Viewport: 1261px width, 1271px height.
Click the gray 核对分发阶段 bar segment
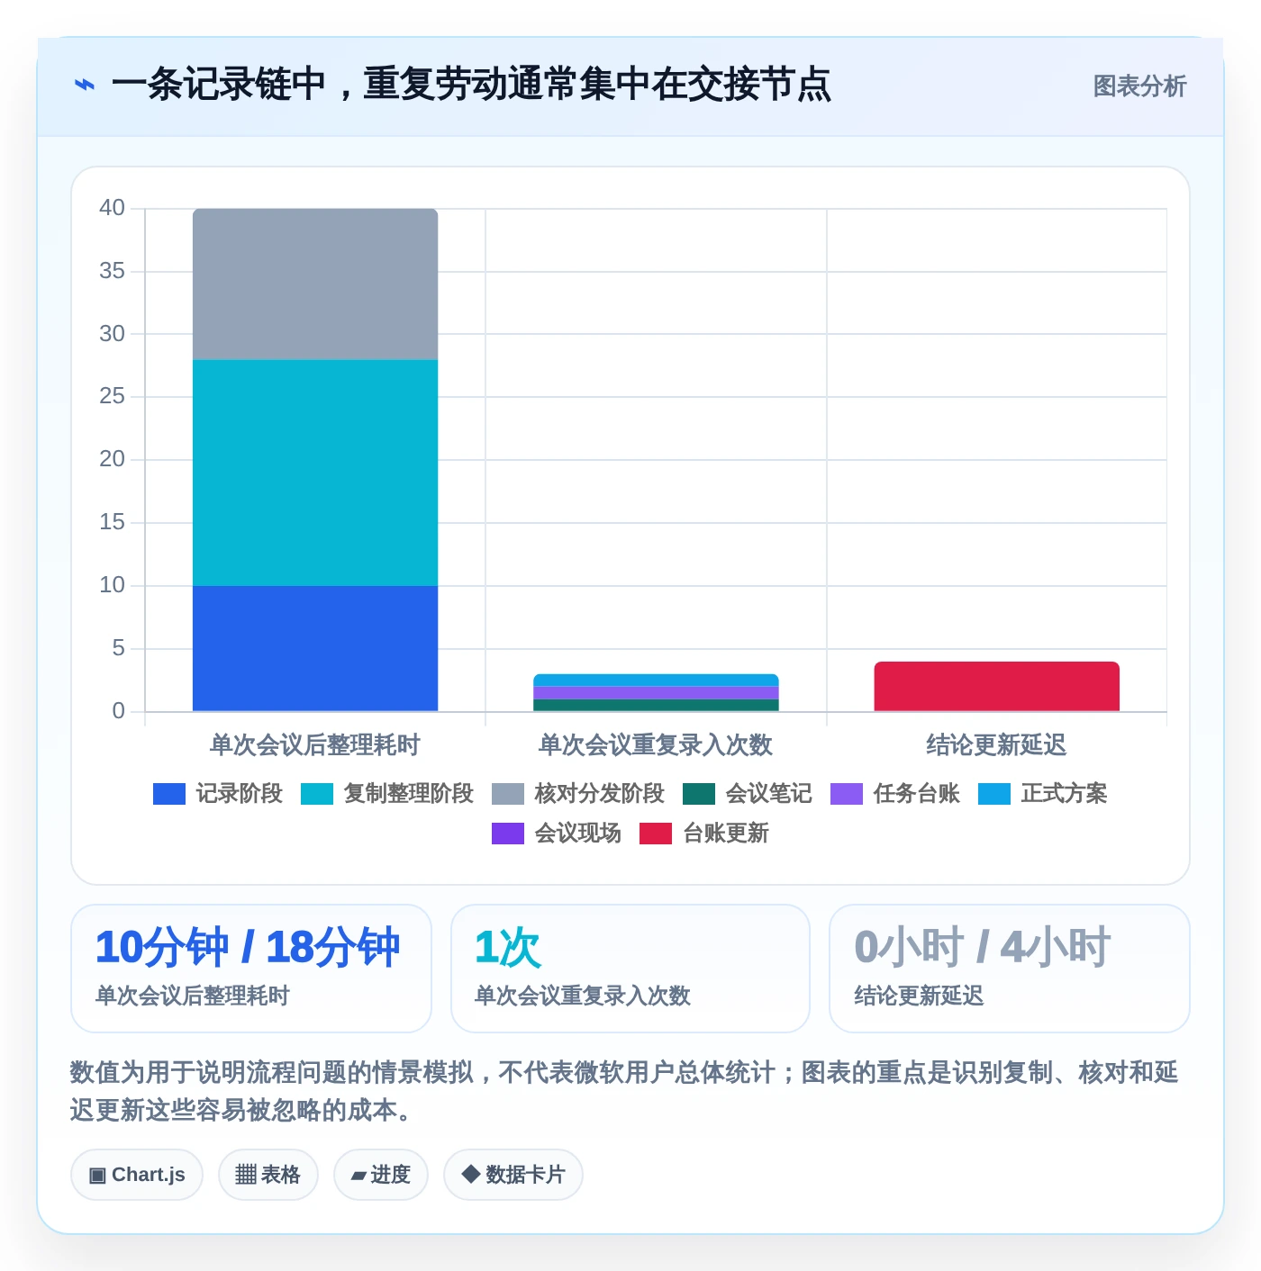[x=315, y=284]
